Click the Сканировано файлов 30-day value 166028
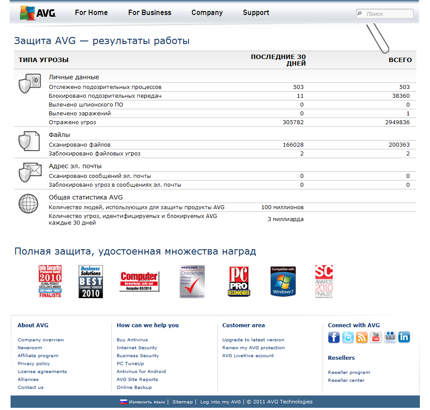 tap(293, 144)
